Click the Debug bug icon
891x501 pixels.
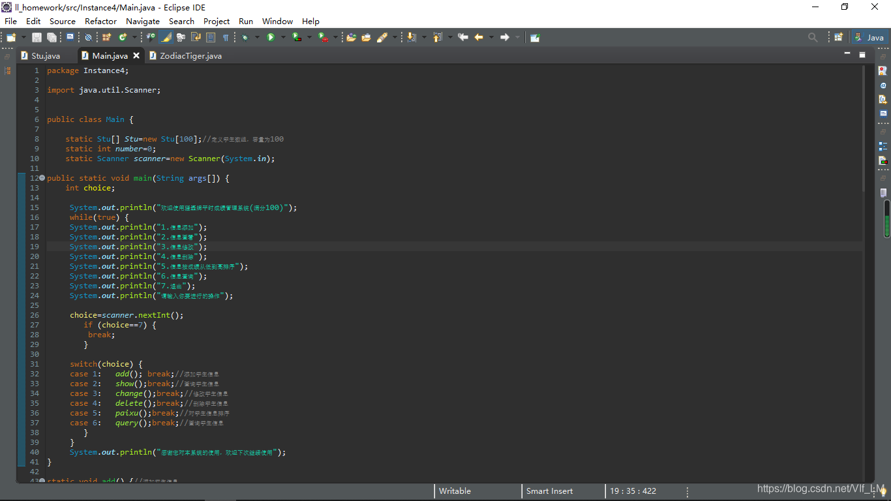pyautogui.click(x=245, y=38)
